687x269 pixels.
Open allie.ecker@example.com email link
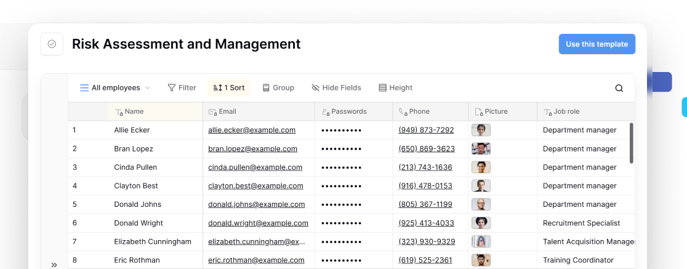coord(252,130)
